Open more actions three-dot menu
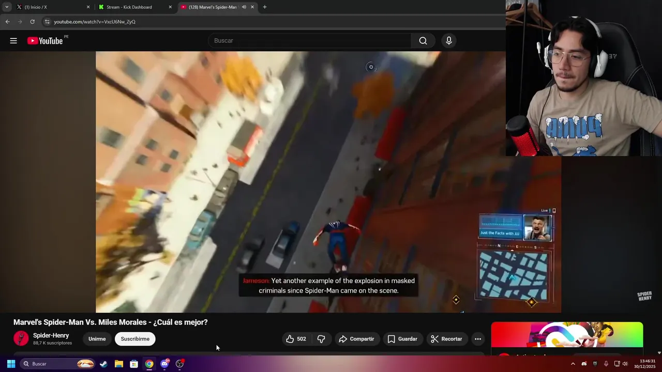 (x=478, y=339)
